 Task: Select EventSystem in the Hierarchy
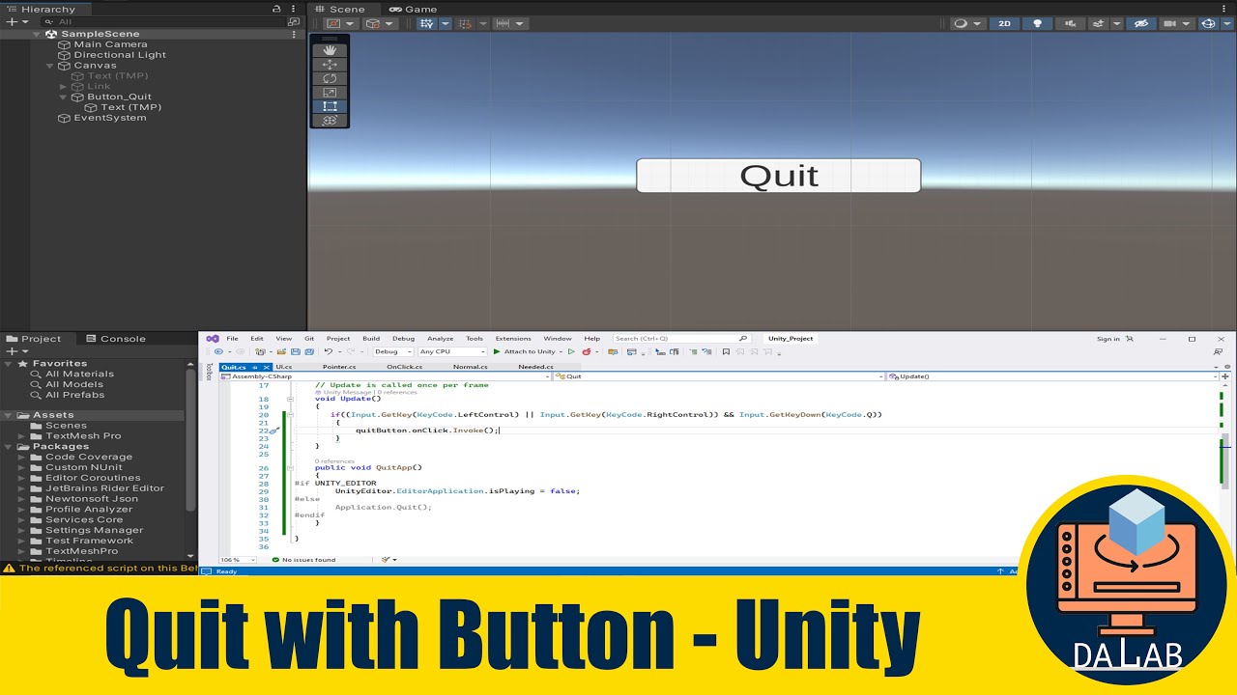[x=110, y=118]
